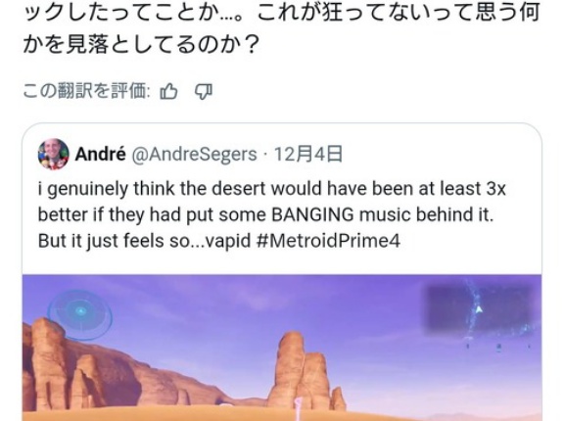Tap the center rock pillar in image
564x421 pixels.
(x=302, y=372)
